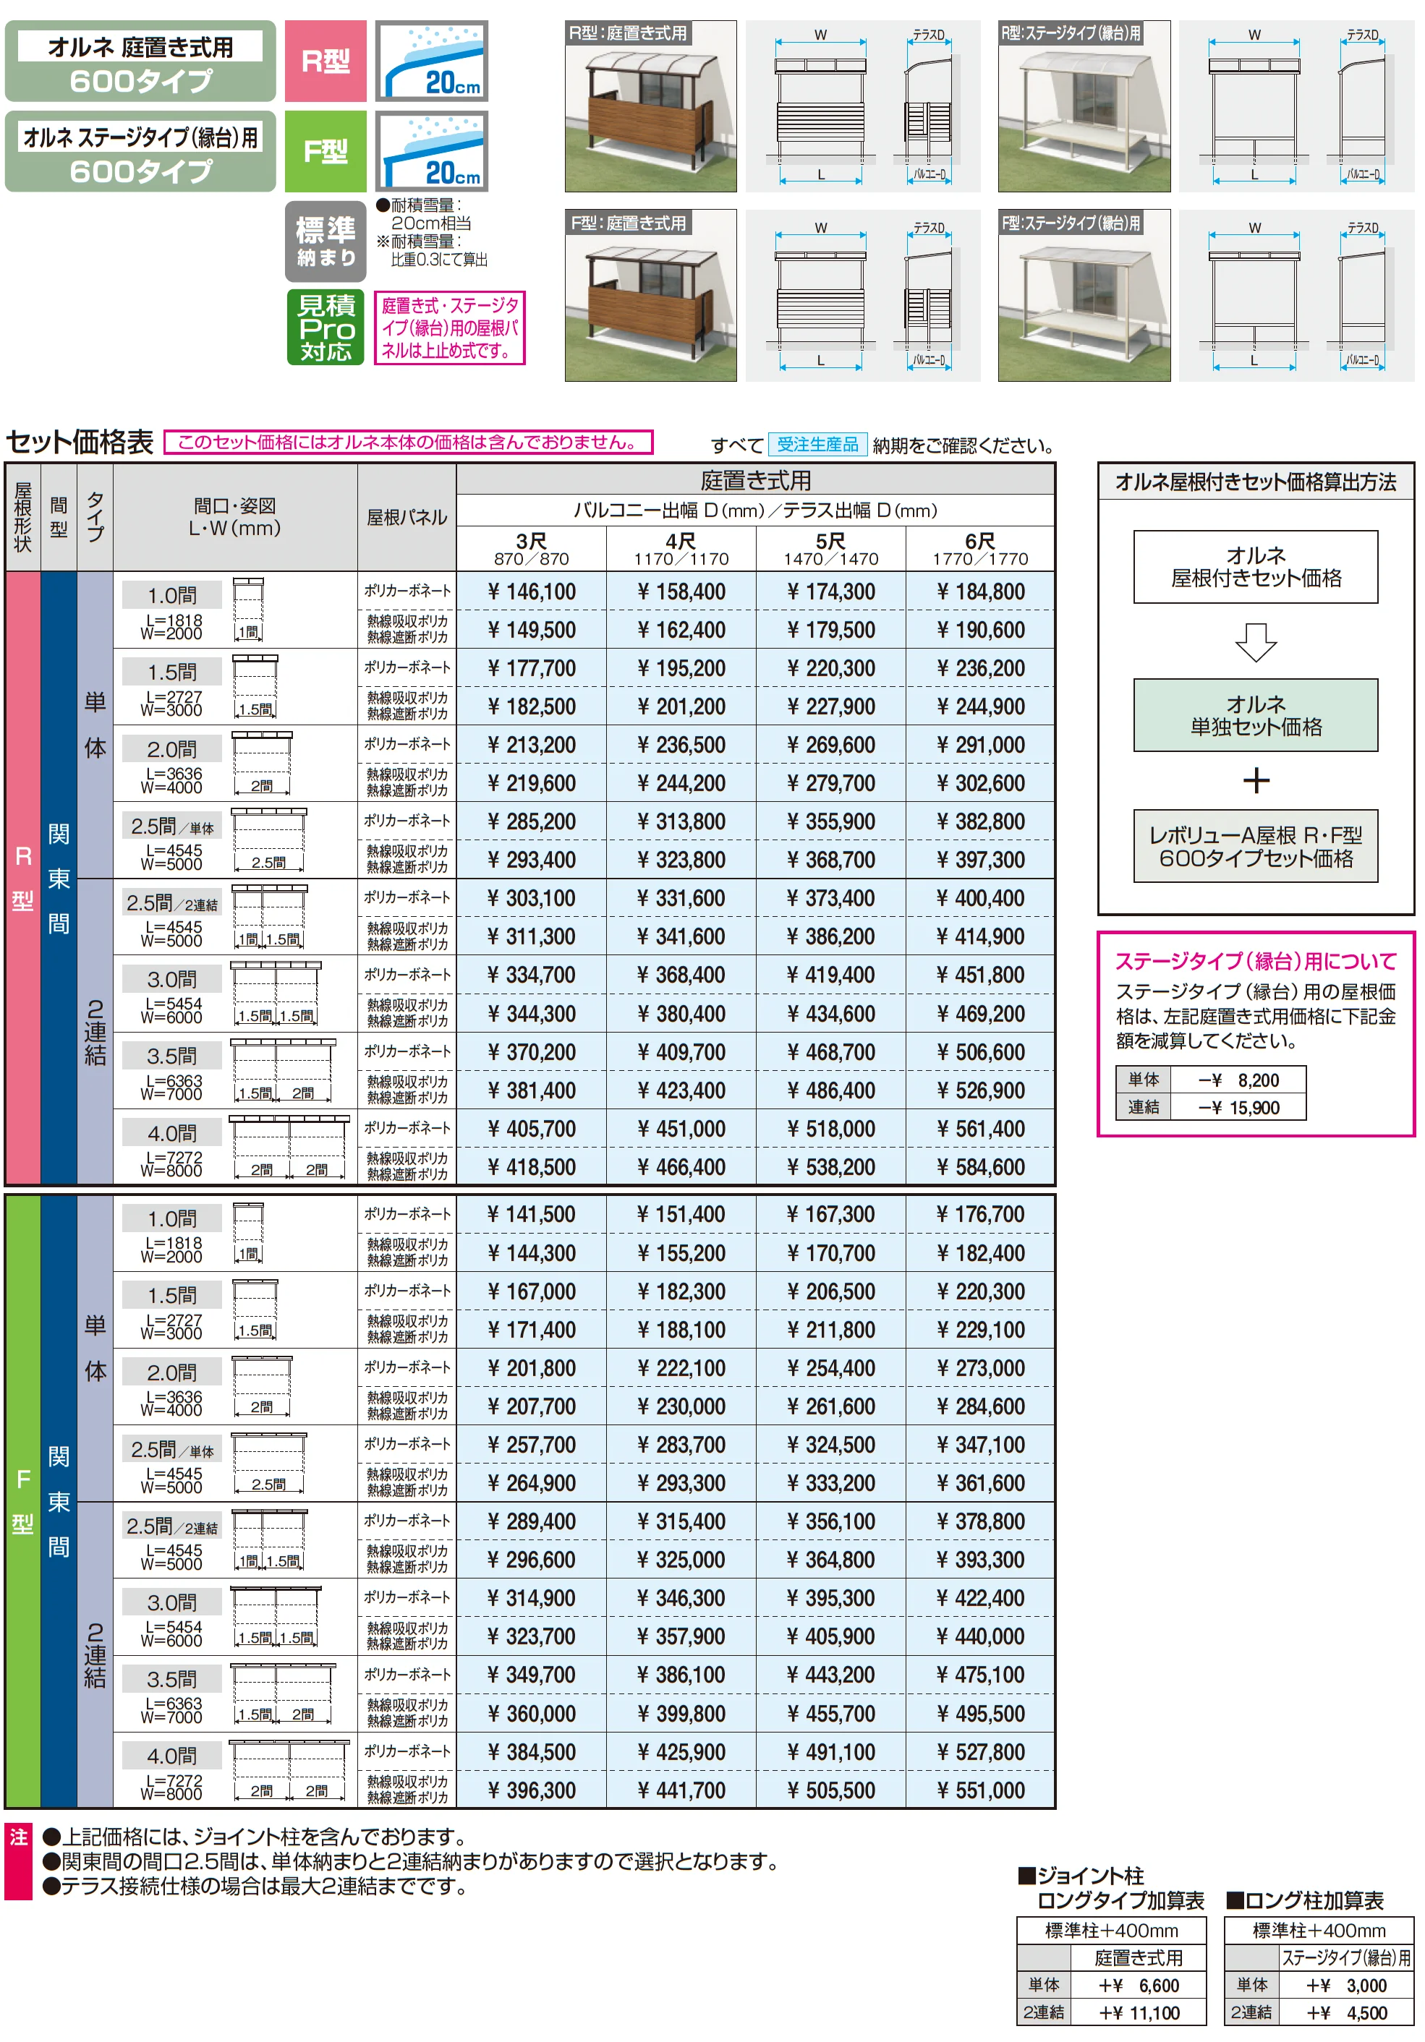Click the F型 3.5間 frame diagram
1425x2042 pixels.
pos(283,1693)
